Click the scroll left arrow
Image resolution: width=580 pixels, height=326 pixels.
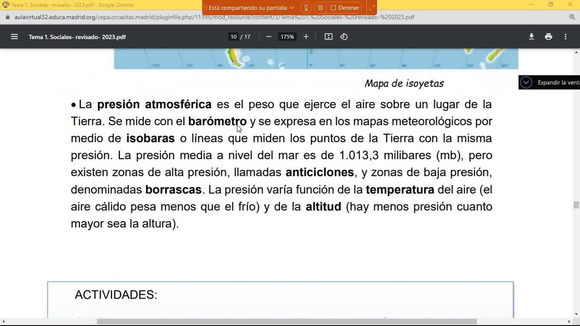(3, 321)
